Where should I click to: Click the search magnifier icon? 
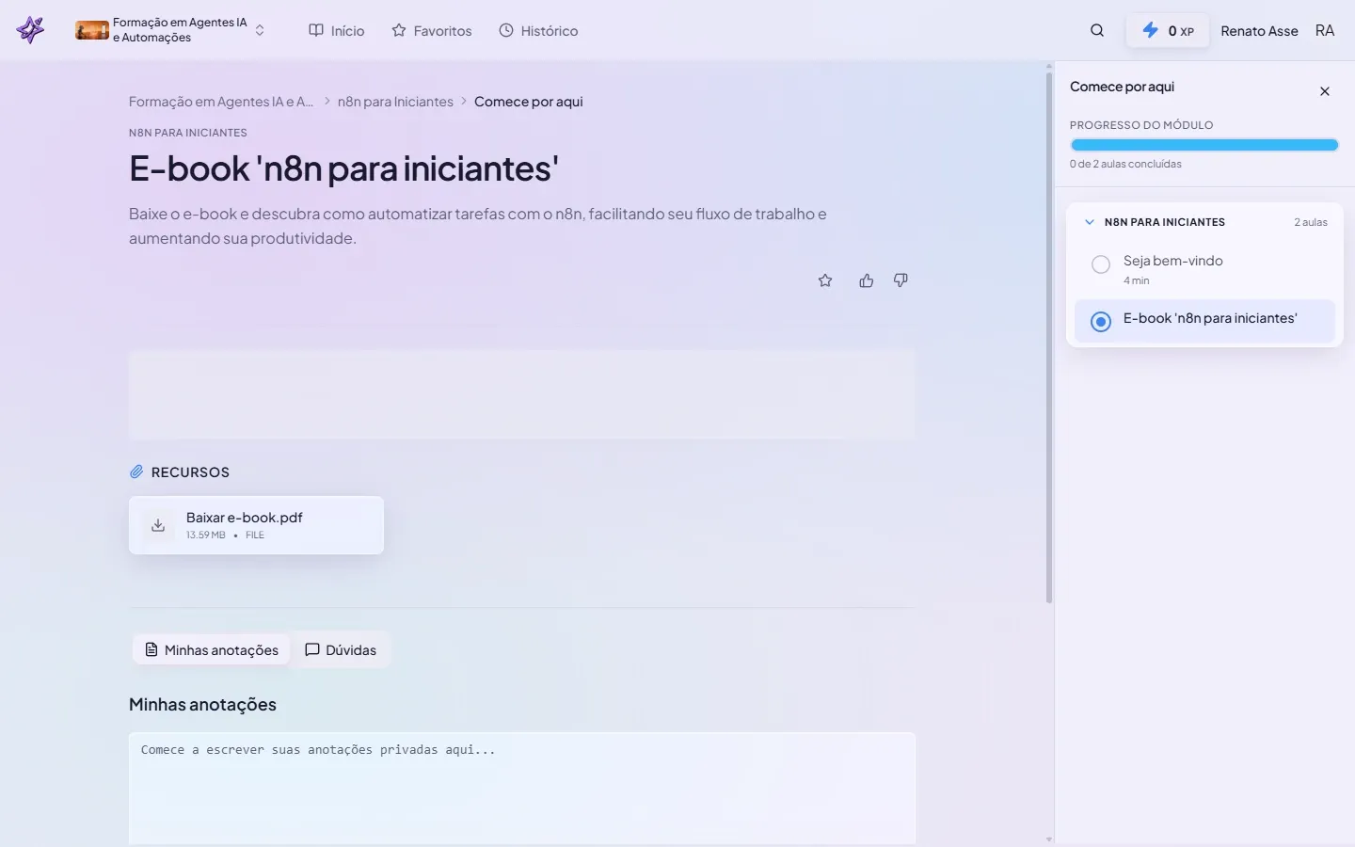coord(1097,30)
